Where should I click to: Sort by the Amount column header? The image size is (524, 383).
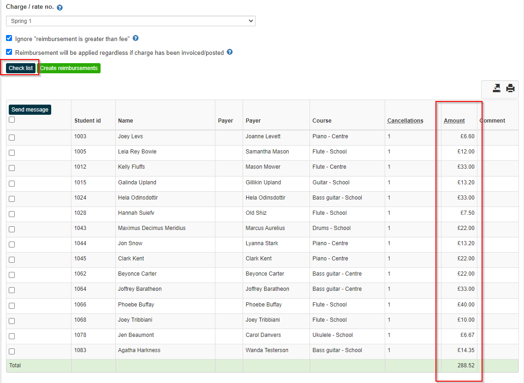(x=454, y=121)
